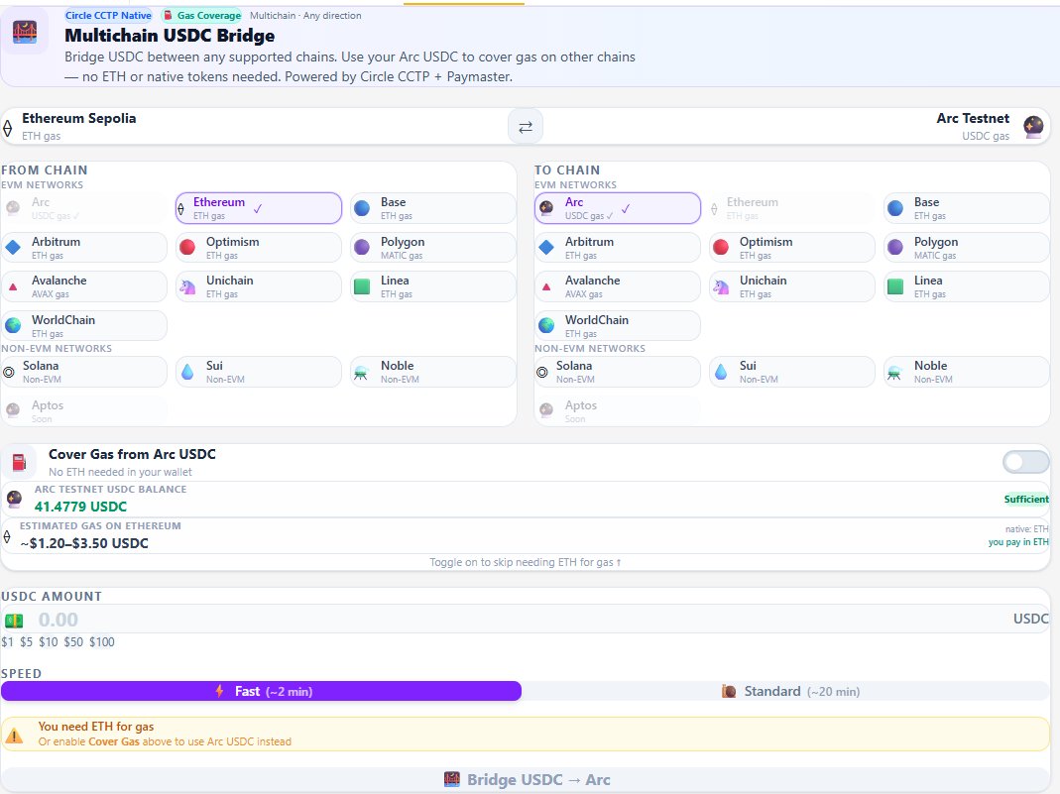The image size is (1060, 794).
Task: Click Linea green square icon in To Chain
Action: (895, 286)
